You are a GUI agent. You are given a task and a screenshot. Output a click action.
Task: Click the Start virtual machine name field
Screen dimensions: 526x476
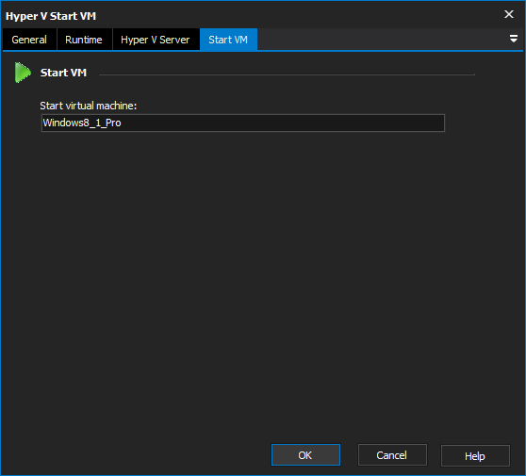[x=243, y=123]
